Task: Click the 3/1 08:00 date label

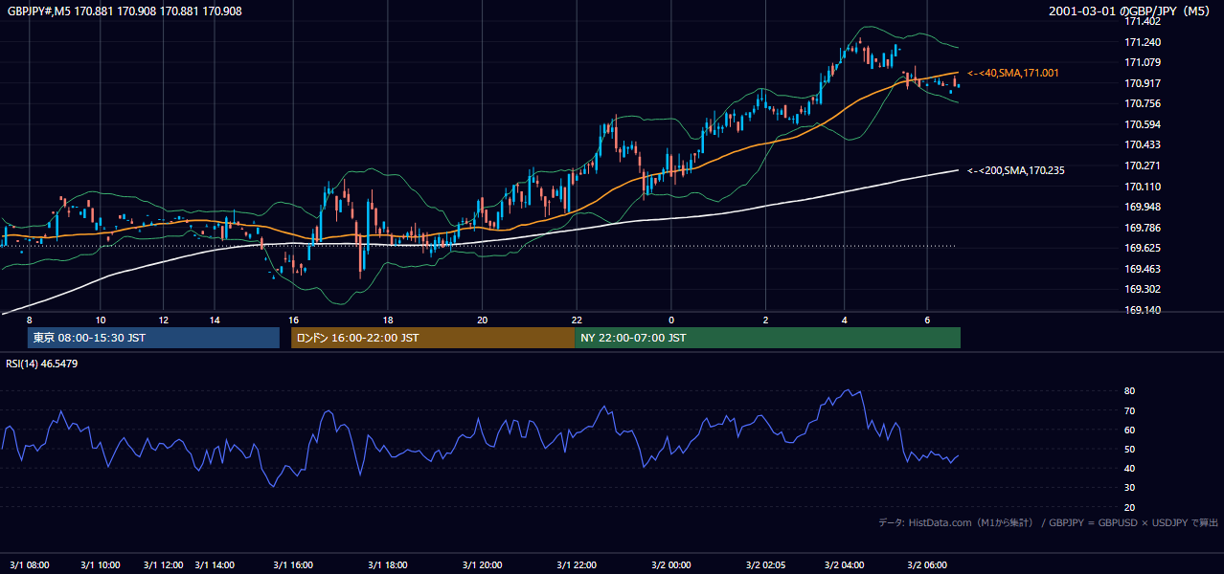Action: pos(29,565)
